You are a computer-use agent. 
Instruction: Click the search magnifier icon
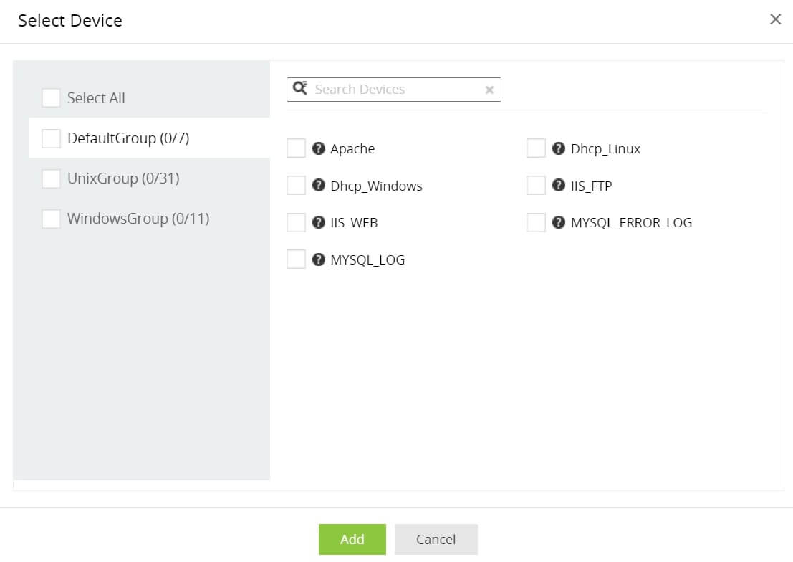click(x=300, y=89)
